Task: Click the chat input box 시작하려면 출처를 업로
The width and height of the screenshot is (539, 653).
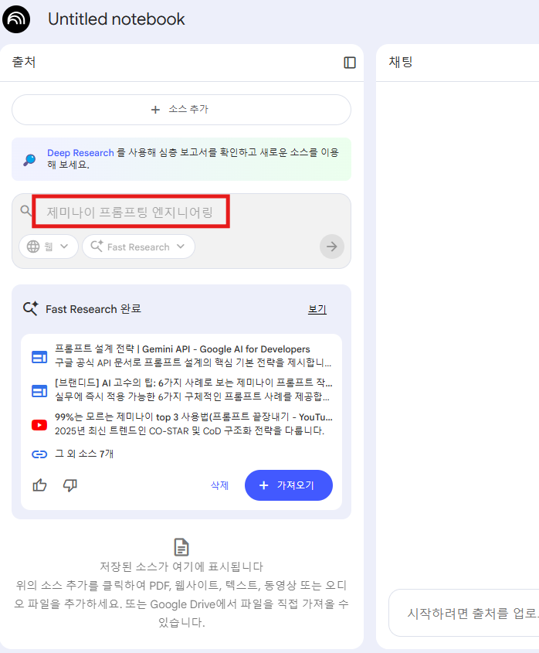Action: [463, 613]
